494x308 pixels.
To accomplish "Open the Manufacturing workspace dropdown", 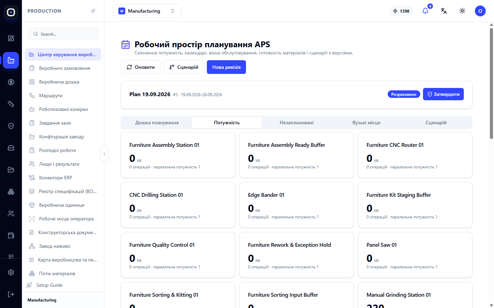I will click(147, 11).
